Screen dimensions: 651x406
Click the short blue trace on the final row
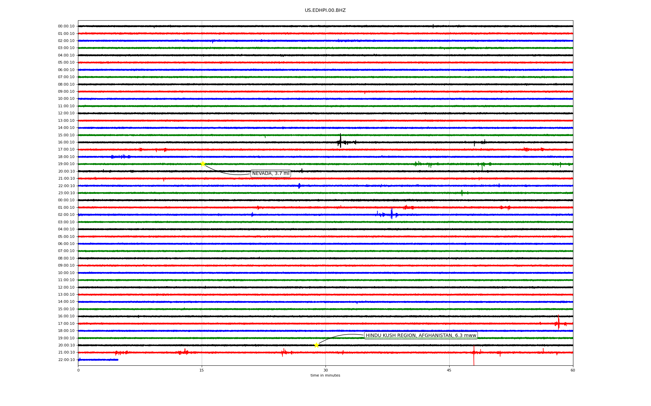(98, 360)
